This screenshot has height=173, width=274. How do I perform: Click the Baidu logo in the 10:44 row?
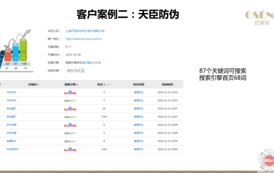(x=70, y=149)
